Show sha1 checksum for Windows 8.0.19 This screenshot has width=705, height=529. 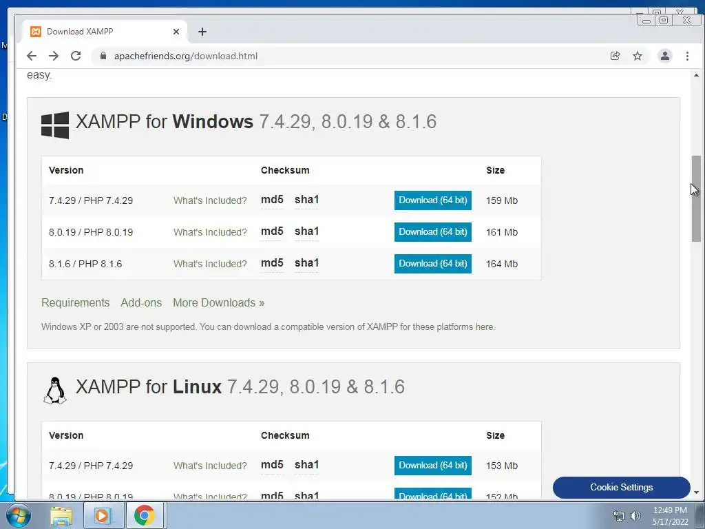click(306, 231)
